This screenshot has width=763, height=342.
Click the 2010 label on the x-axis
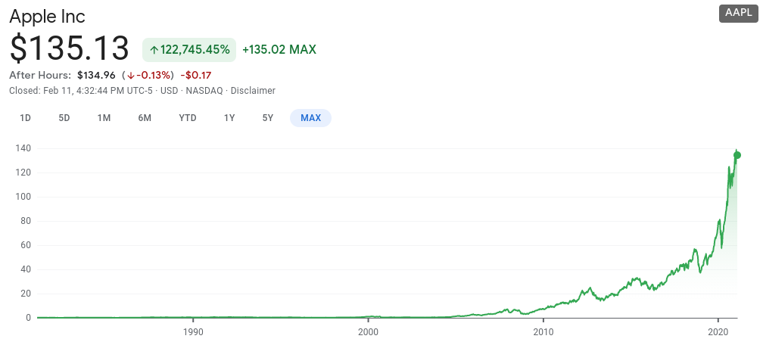[543, 332]
